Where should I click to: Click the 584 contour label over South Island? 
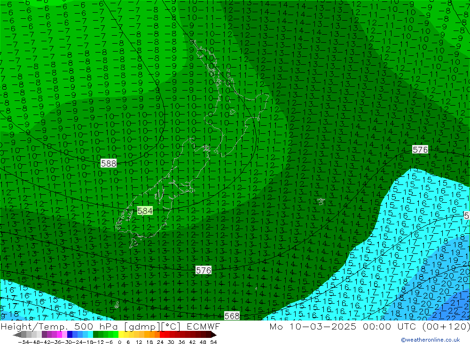point(145,211)
